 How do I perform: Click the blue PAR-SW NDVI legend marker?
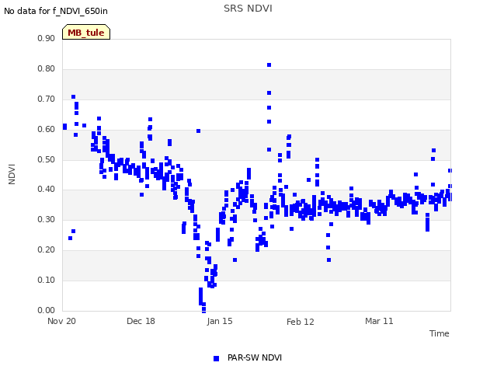(216, 358)
